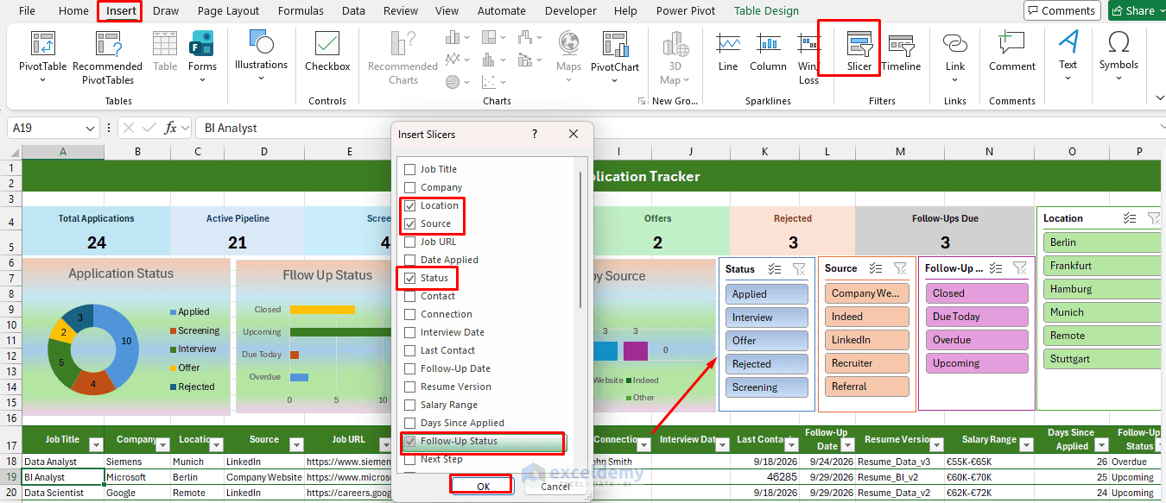Click Cancel in Insert Slicers dialog

[555, 487]
